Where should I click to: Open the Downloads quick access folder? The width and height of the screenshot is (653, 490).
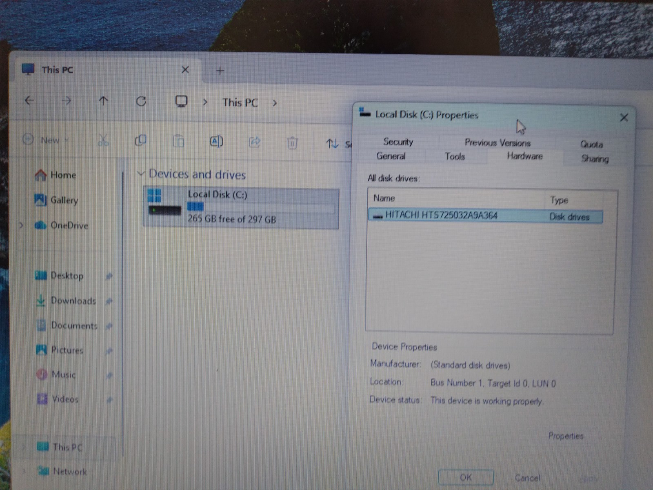coord(66,301)
